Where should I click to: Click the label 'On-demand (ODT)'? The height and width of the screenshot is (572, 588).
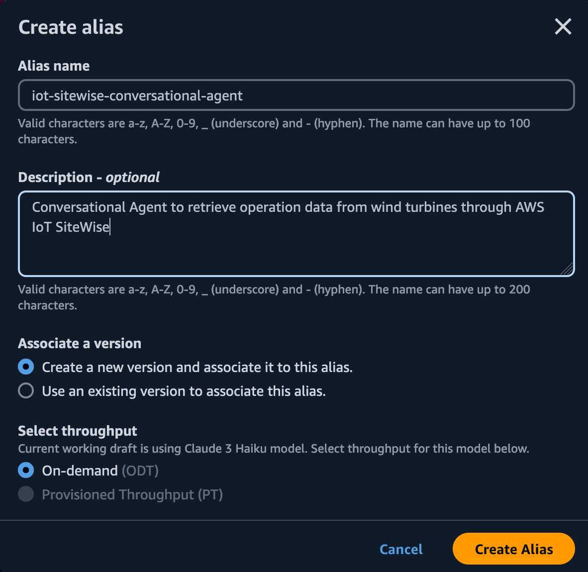[x=99, y=470]
